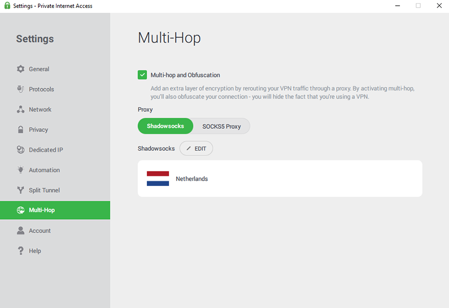This screenshot has height=308, width=449.
Task: Click the General gear icon in sidebar
Action: coord(21,69)
